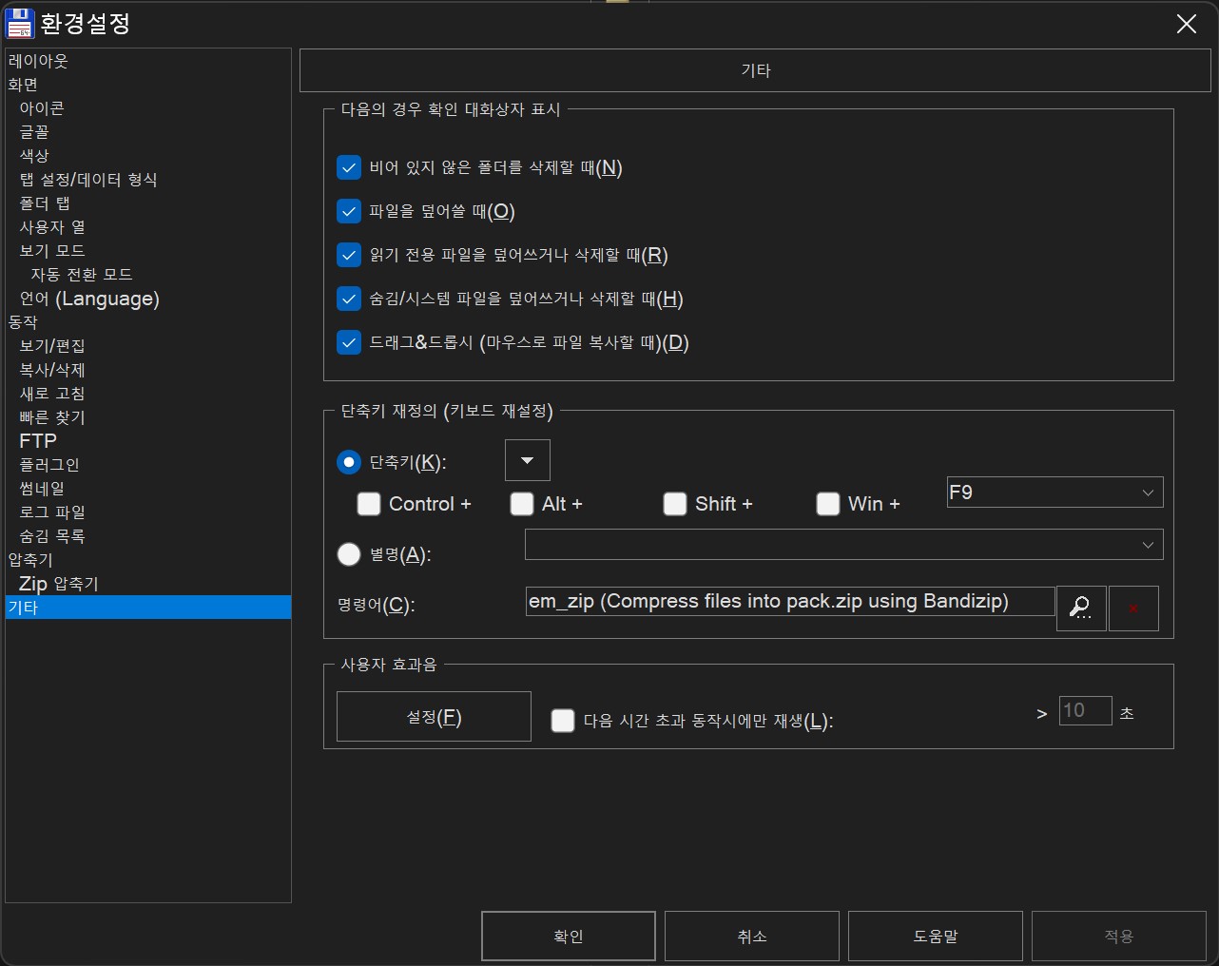Click inside the 명령어(C) command input field
Screen dimensions: 1219x966
point(789,601)
